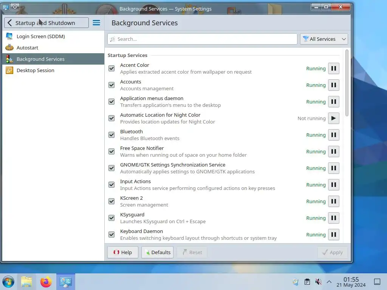Launch Firefox from the taskbar
This screenshot has height=290, width=387.
46,282
